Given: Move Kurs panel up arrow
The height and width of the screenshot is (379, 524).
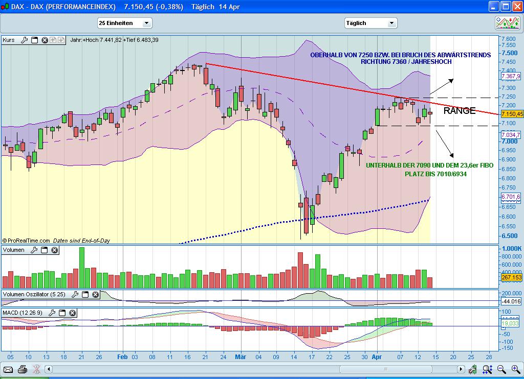Looking at the screenshot, I should click(53, 40).
